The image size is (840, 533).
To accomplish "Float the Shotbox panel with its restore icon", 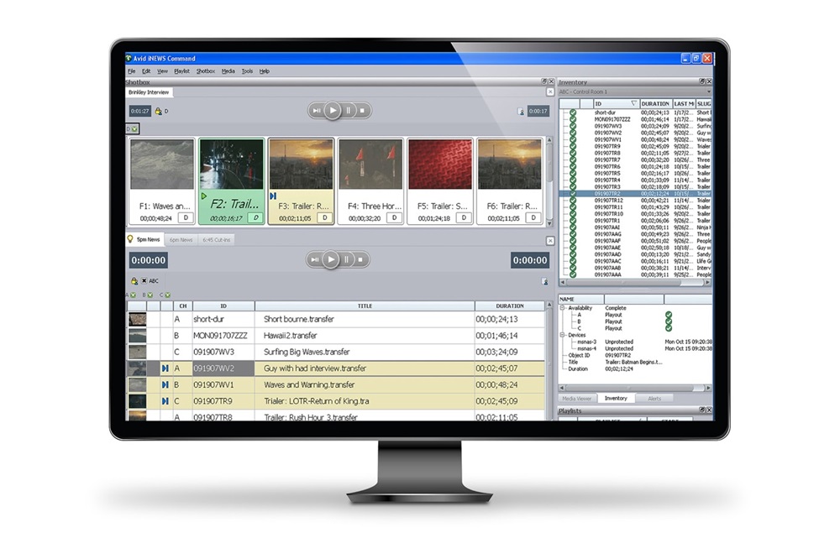I will pyautogui.click(x=543, y=81).
